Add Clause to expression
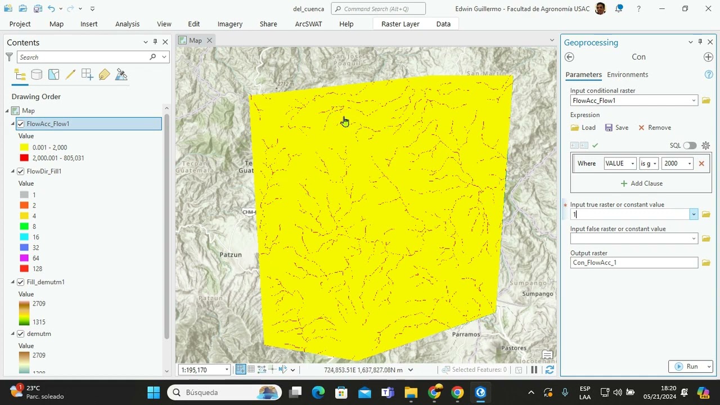Screen dimensions: 720x405 coord(641,183)
